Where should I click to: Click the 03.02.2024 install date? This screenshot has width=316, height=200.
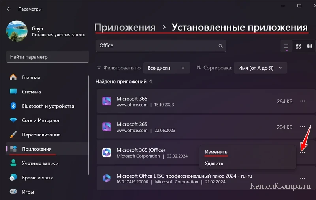click(x=177, y=156)
